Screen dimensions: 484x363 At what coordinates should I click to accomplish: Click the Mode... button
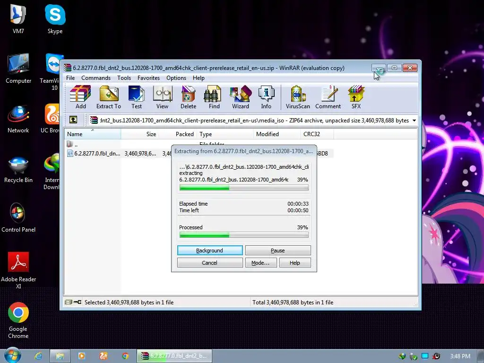click(261, 263)
